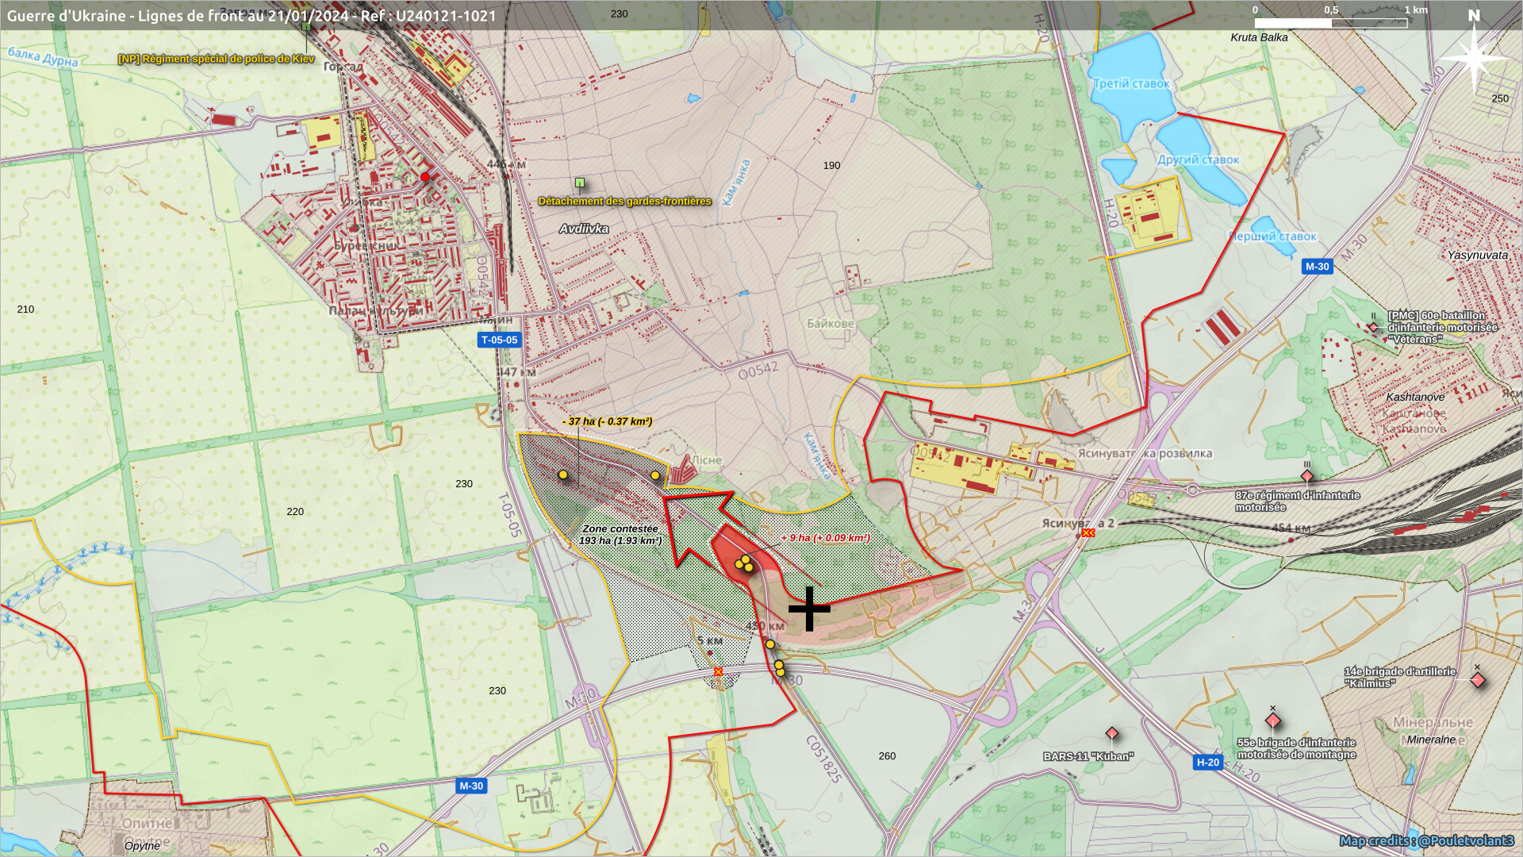Click the red X marker near Ясинувата 2
The image size is (1523, 857).
click(1088, 533)
